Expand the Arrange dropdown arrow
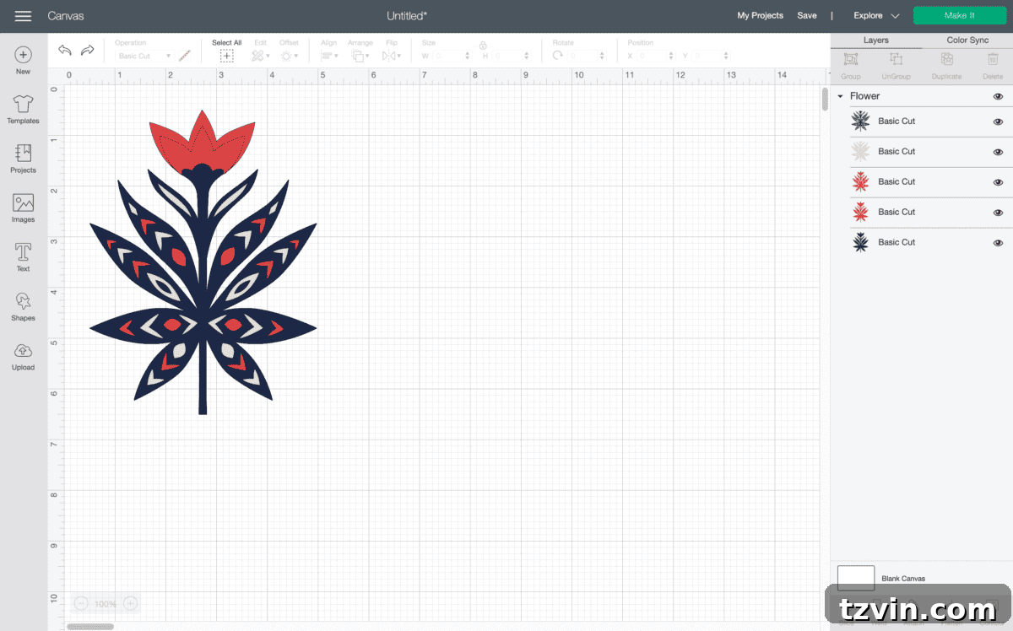The width and height of the screenshot is (1013, 631). (x=367, y=57)
